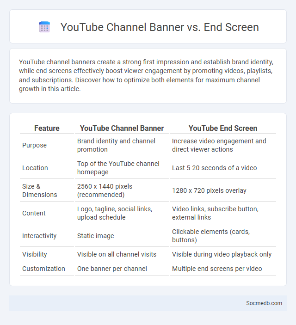This screenshot has height=325, width=296.
Task: Click 'Video links, subscribe button, external links' cell
Action: [223, 213]
